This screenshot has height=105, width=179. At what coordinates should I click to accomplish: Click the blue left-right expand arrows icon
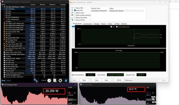[x=3, y=80]
